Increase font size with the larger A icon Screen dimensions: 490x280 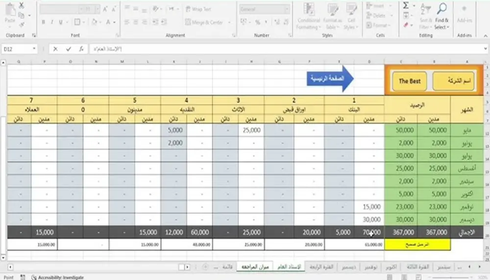point(105,9)
